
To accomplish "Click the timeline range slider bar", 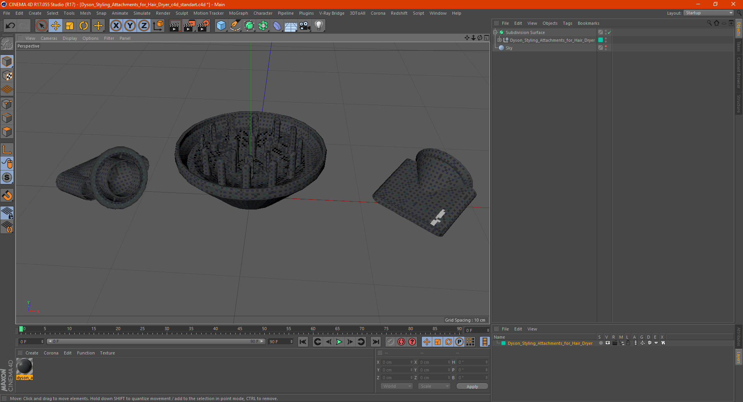I will pyautogui.click(x=156, y=341).
